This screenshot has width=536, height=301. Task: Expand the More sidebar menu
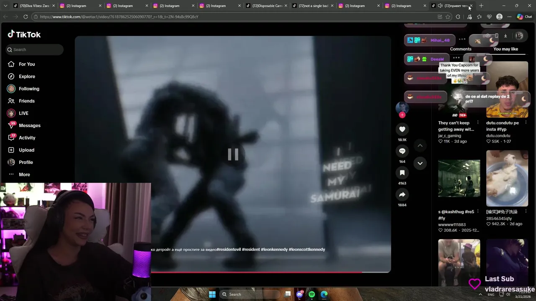click(x=24, y=174)
